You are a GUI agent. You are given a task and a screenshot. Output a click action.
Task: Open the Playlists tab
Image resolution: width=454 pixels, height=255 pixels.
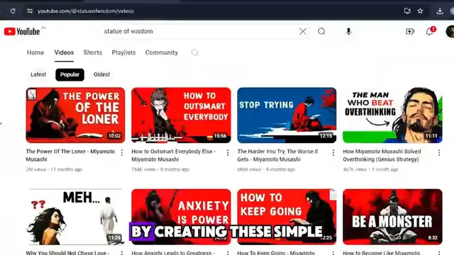(123, 52)
